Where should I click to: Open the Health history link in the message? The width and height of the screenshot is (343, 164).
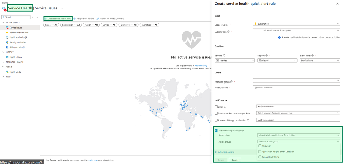point(201,66)
